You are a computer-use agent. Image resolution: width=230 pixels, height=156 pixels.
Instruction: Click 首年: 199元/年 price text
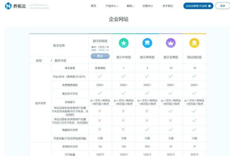click(100, 47)
